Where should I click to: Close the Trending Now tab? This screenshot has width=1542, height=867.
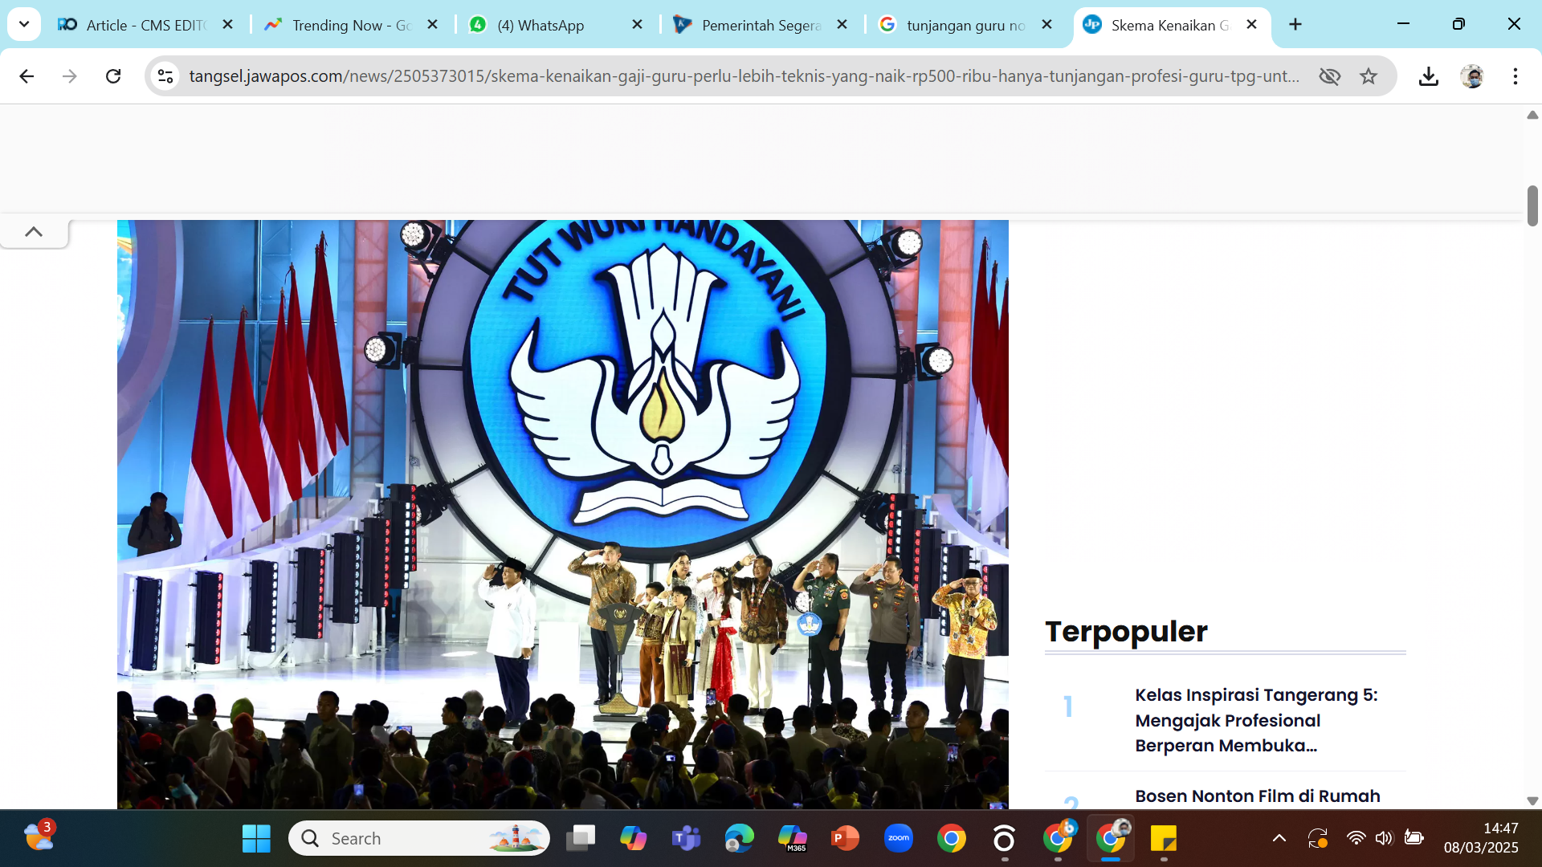pos(433,25)
